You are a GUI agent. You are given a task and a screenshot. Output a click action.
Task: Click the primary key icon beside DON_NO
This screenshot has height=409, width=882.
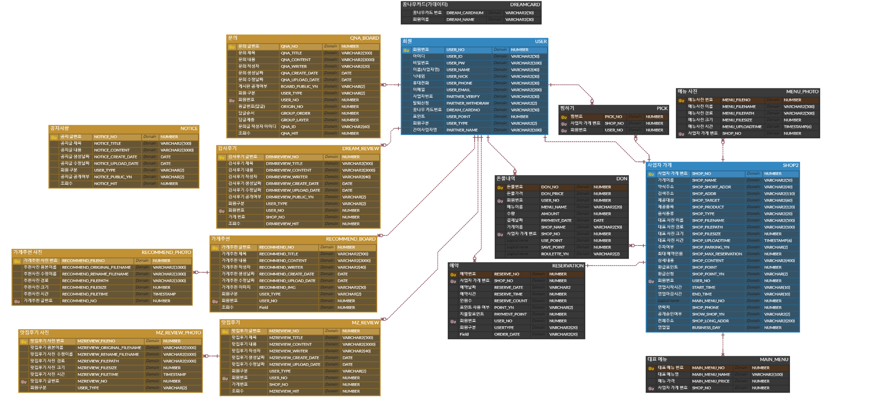(500, 188)
